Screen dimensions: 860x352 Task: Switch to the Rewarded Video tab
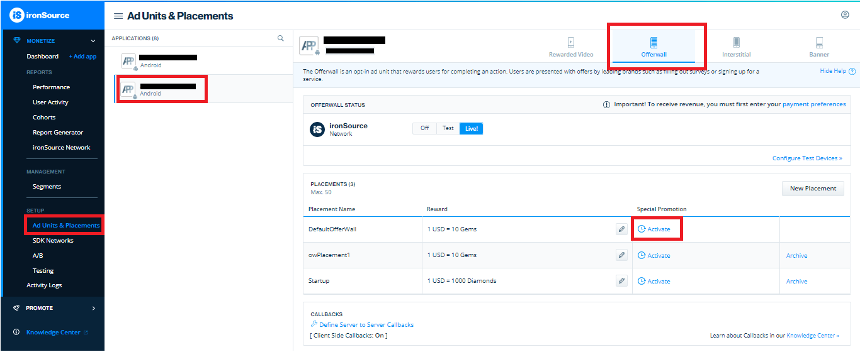(x=571, y=48)
